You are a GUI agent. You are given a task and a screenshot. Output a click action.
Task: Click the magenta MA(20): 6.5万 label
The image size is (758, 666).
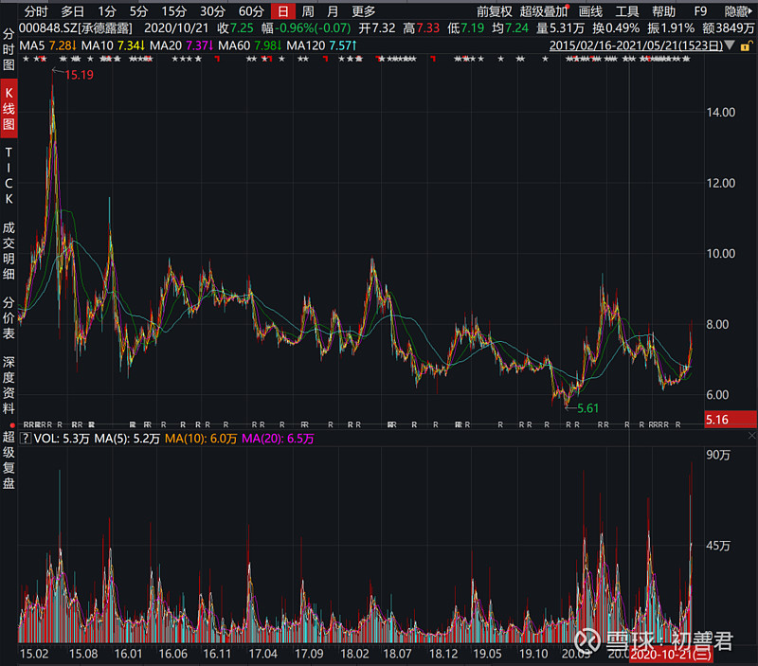coord(278,439)
